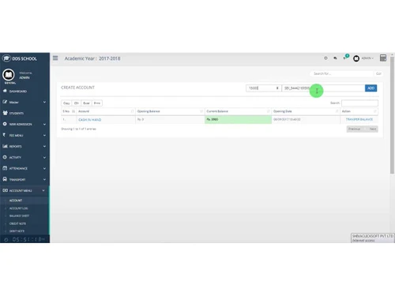Click the Transport bus icon
Image resolution: width=395 pixels, height=296 pixels.
pyautogui.click(x=5, y=179)
